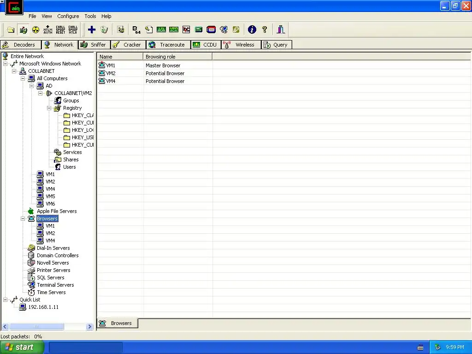This screenshot has width=472, height=354.
Task: Switch to the Cracker tab
Action: [x=128, y=45]
